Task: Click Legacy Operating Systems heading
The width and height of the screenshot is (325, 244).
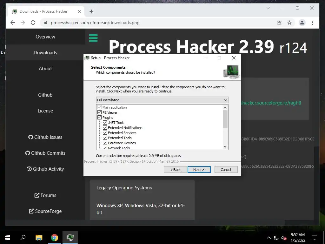Action: (x=124, y=187)
